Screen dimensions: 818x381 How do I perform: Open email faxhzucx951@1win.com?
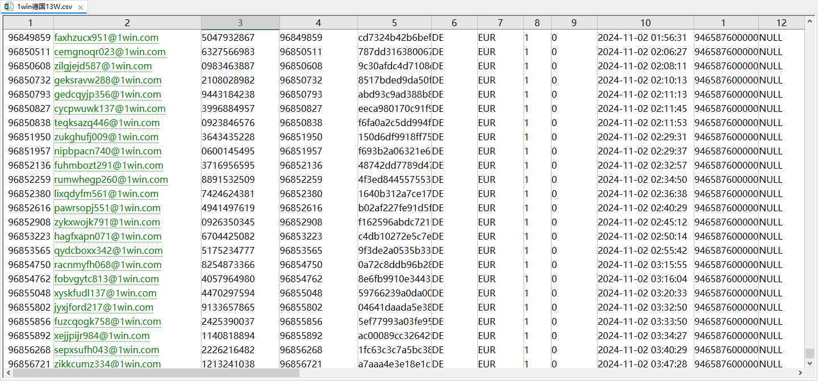106,37
